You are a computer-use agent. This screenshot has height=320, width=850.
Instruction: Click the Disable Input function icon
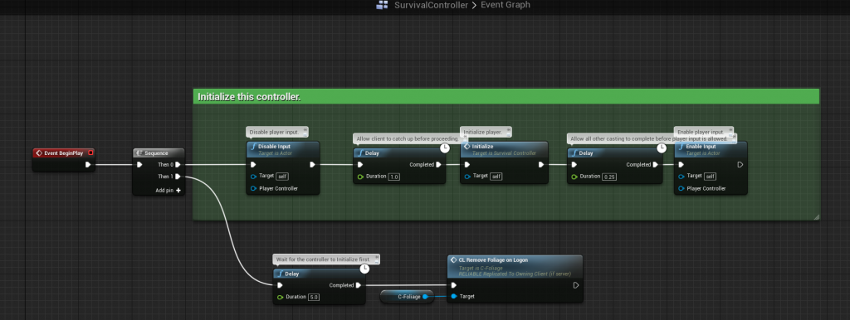[x=253, y=147]
